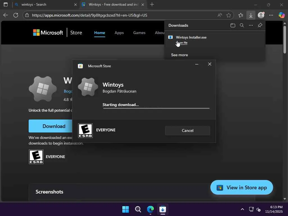288x216 pixels.
Task: Open More options in Downloads panel
Action: [251, 25]
